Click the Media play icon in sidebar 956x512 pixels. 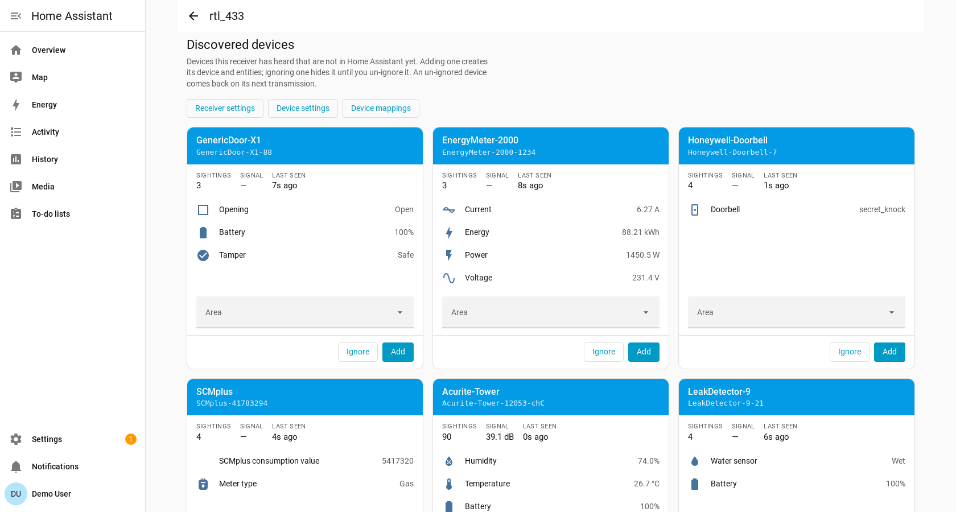pos(16,187)
